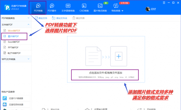Click the Word转PDF document icon
The width and height of the screenshot is (181, 110).
5,31
